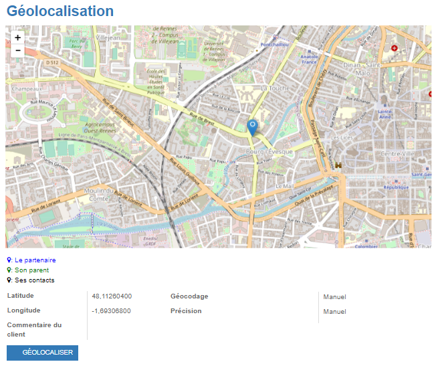The height and width of the screenshot is (366, 436).
Task: Click the Sainte-Anne station label
Action: pos(385,114)
